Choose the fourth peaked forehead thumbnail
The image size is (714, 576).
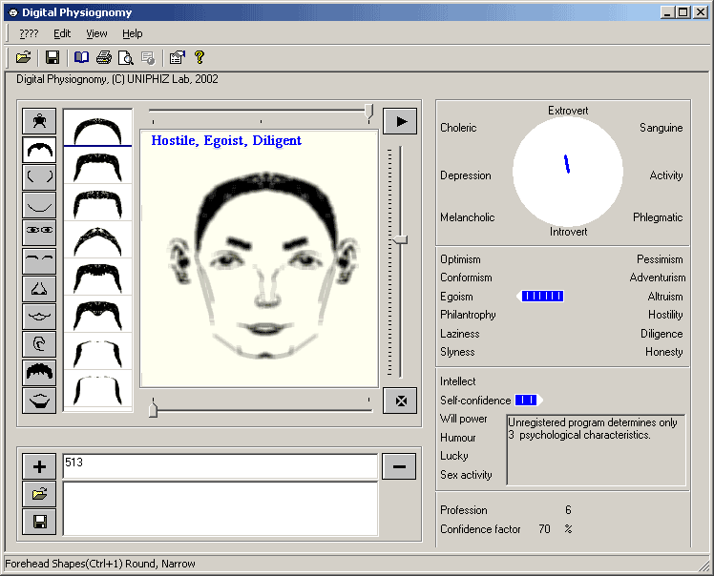click(97, 239)
